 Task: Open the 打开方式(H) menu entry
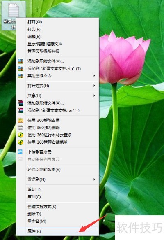tap(57, 86)
